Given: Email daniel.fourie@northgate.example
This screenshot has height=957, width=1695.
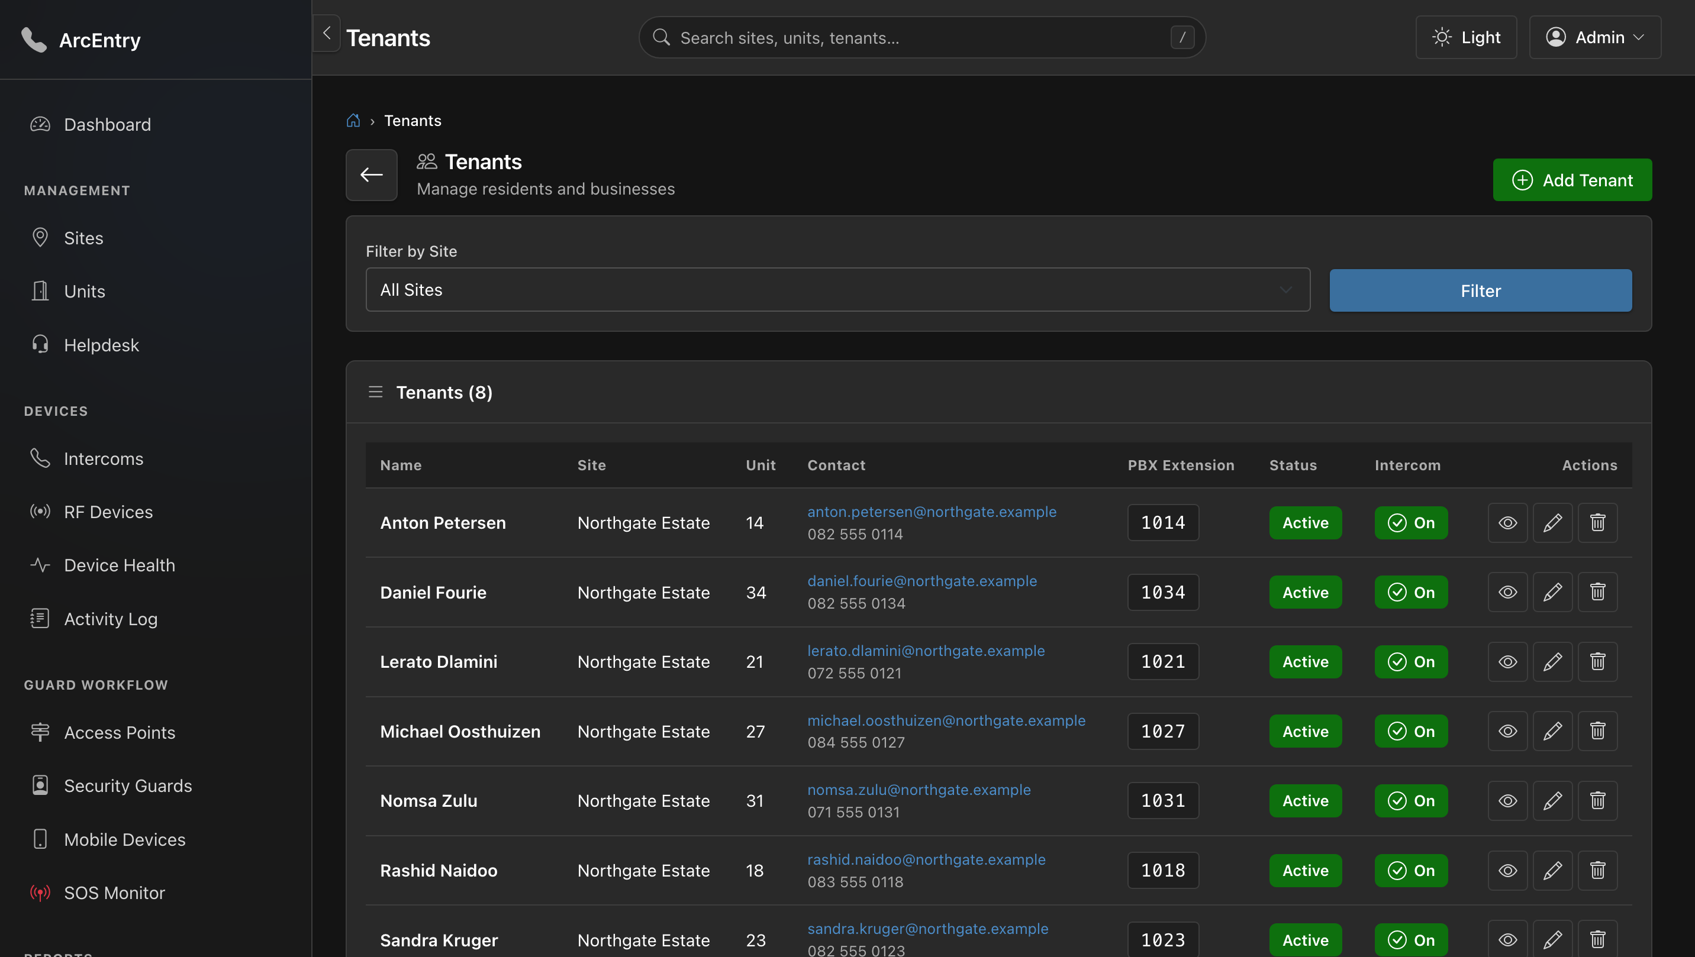Looking at the screenshot, I should click(922, 581).
